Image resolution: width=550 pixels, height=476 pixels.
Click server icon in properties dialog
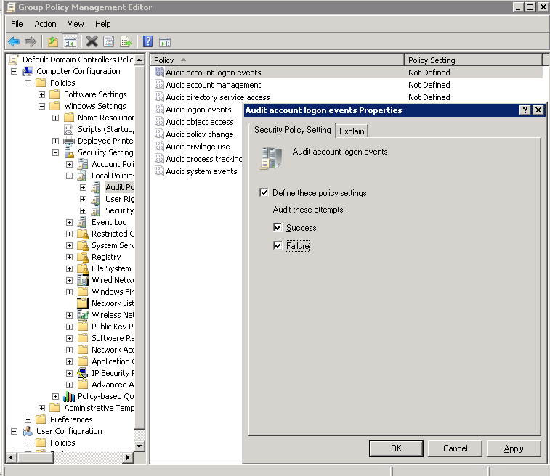271,158
